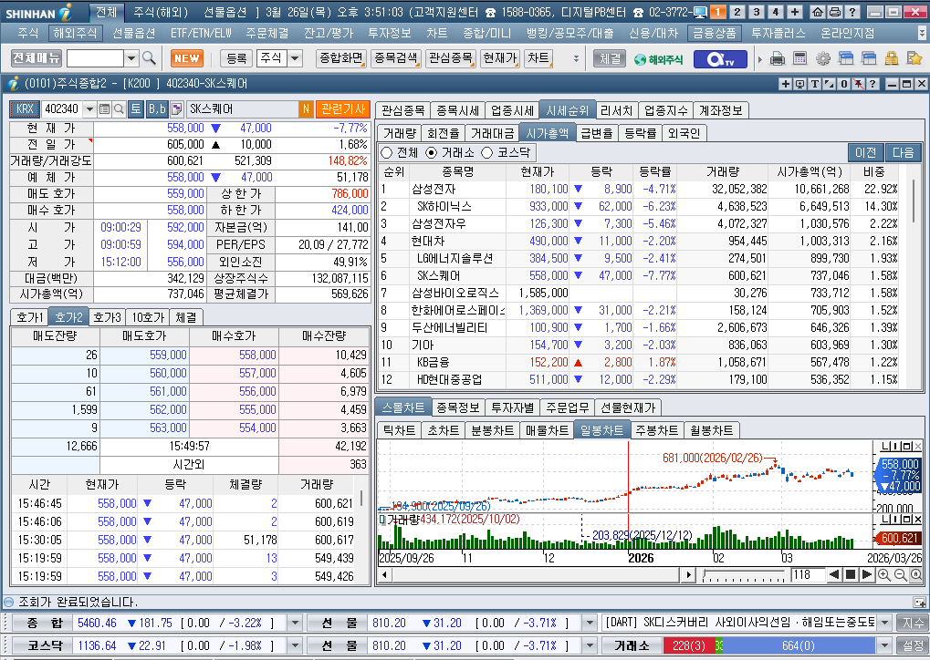Screen dimensions: 930x660
Task: Click the auto-fit magnifier icon on chart
Action: (x=915, y=574)
